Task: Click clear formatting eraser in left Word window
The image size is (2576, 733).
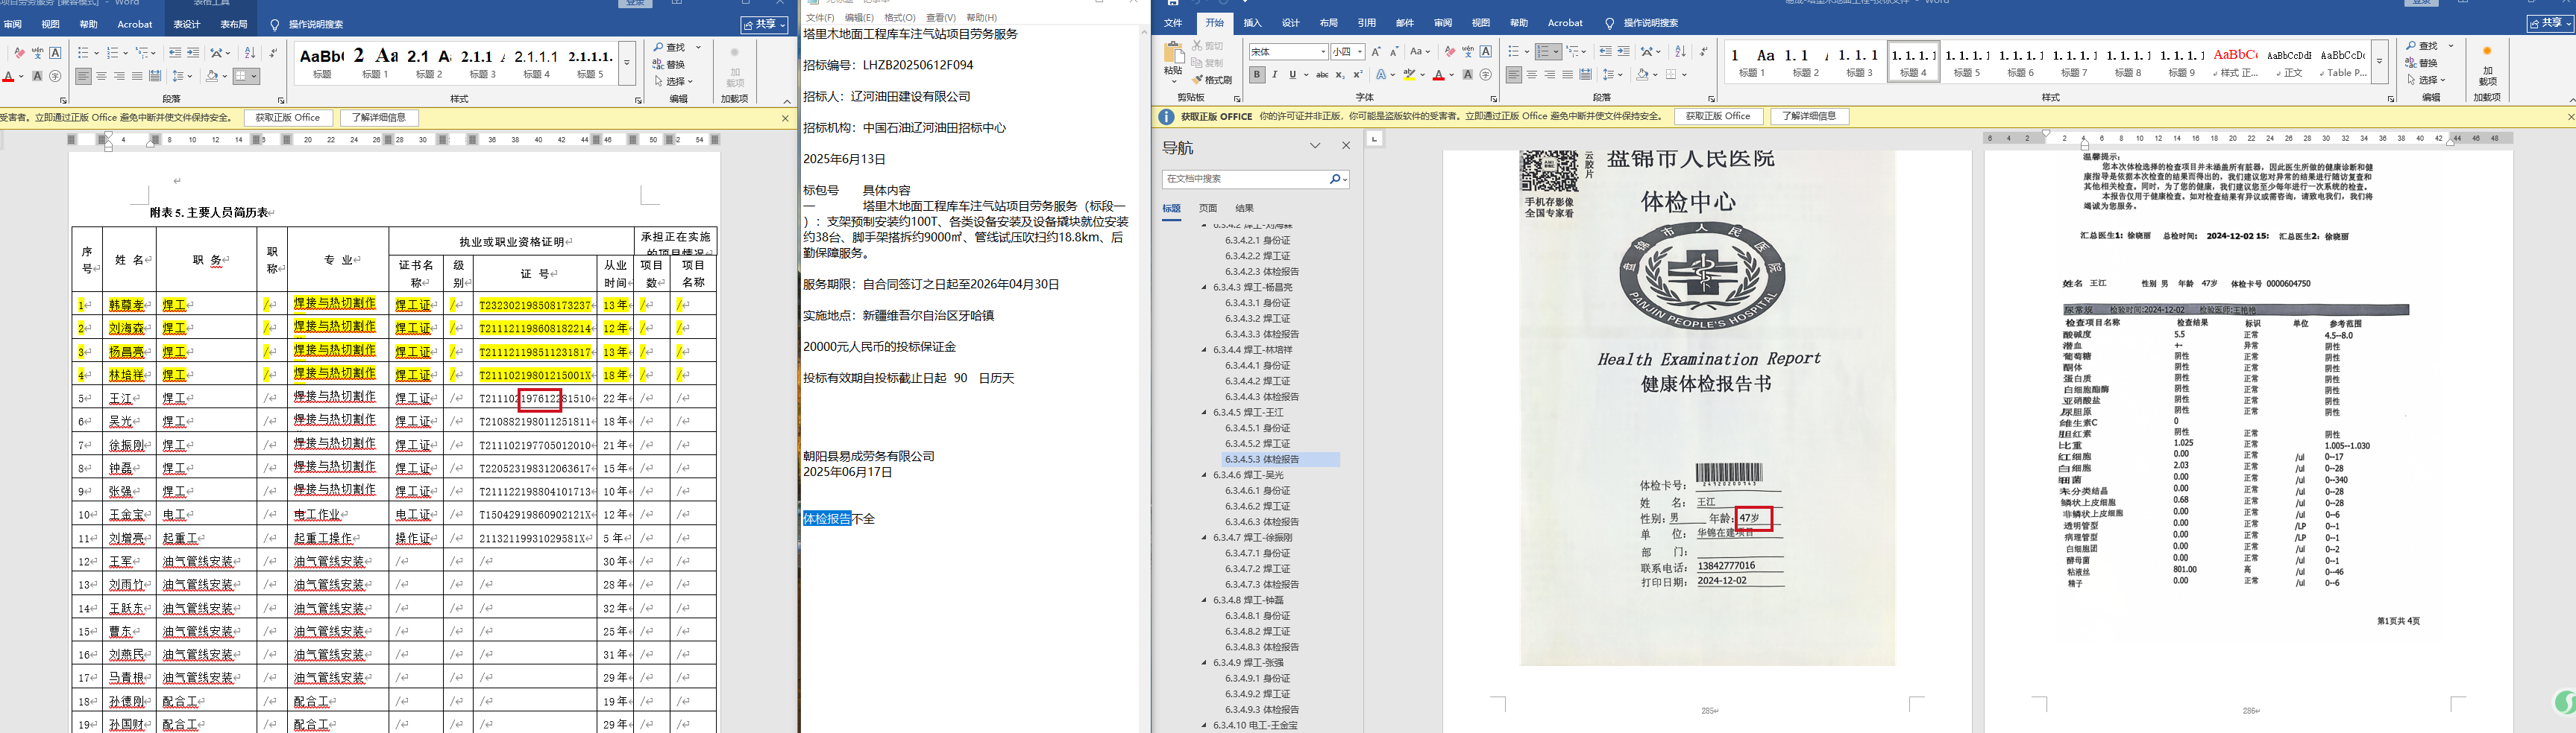Action: click(19, 53)
